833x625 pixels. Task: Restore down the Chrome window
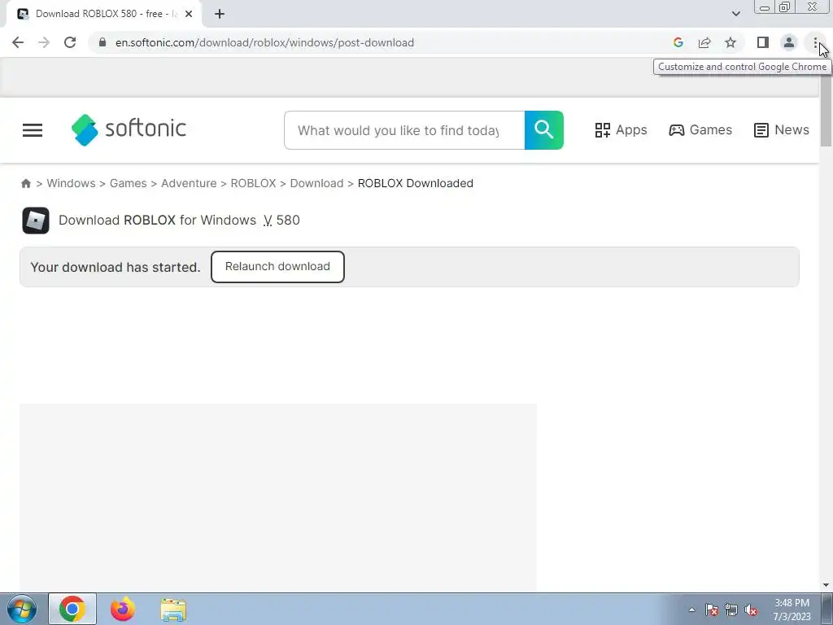coord(784,7)
